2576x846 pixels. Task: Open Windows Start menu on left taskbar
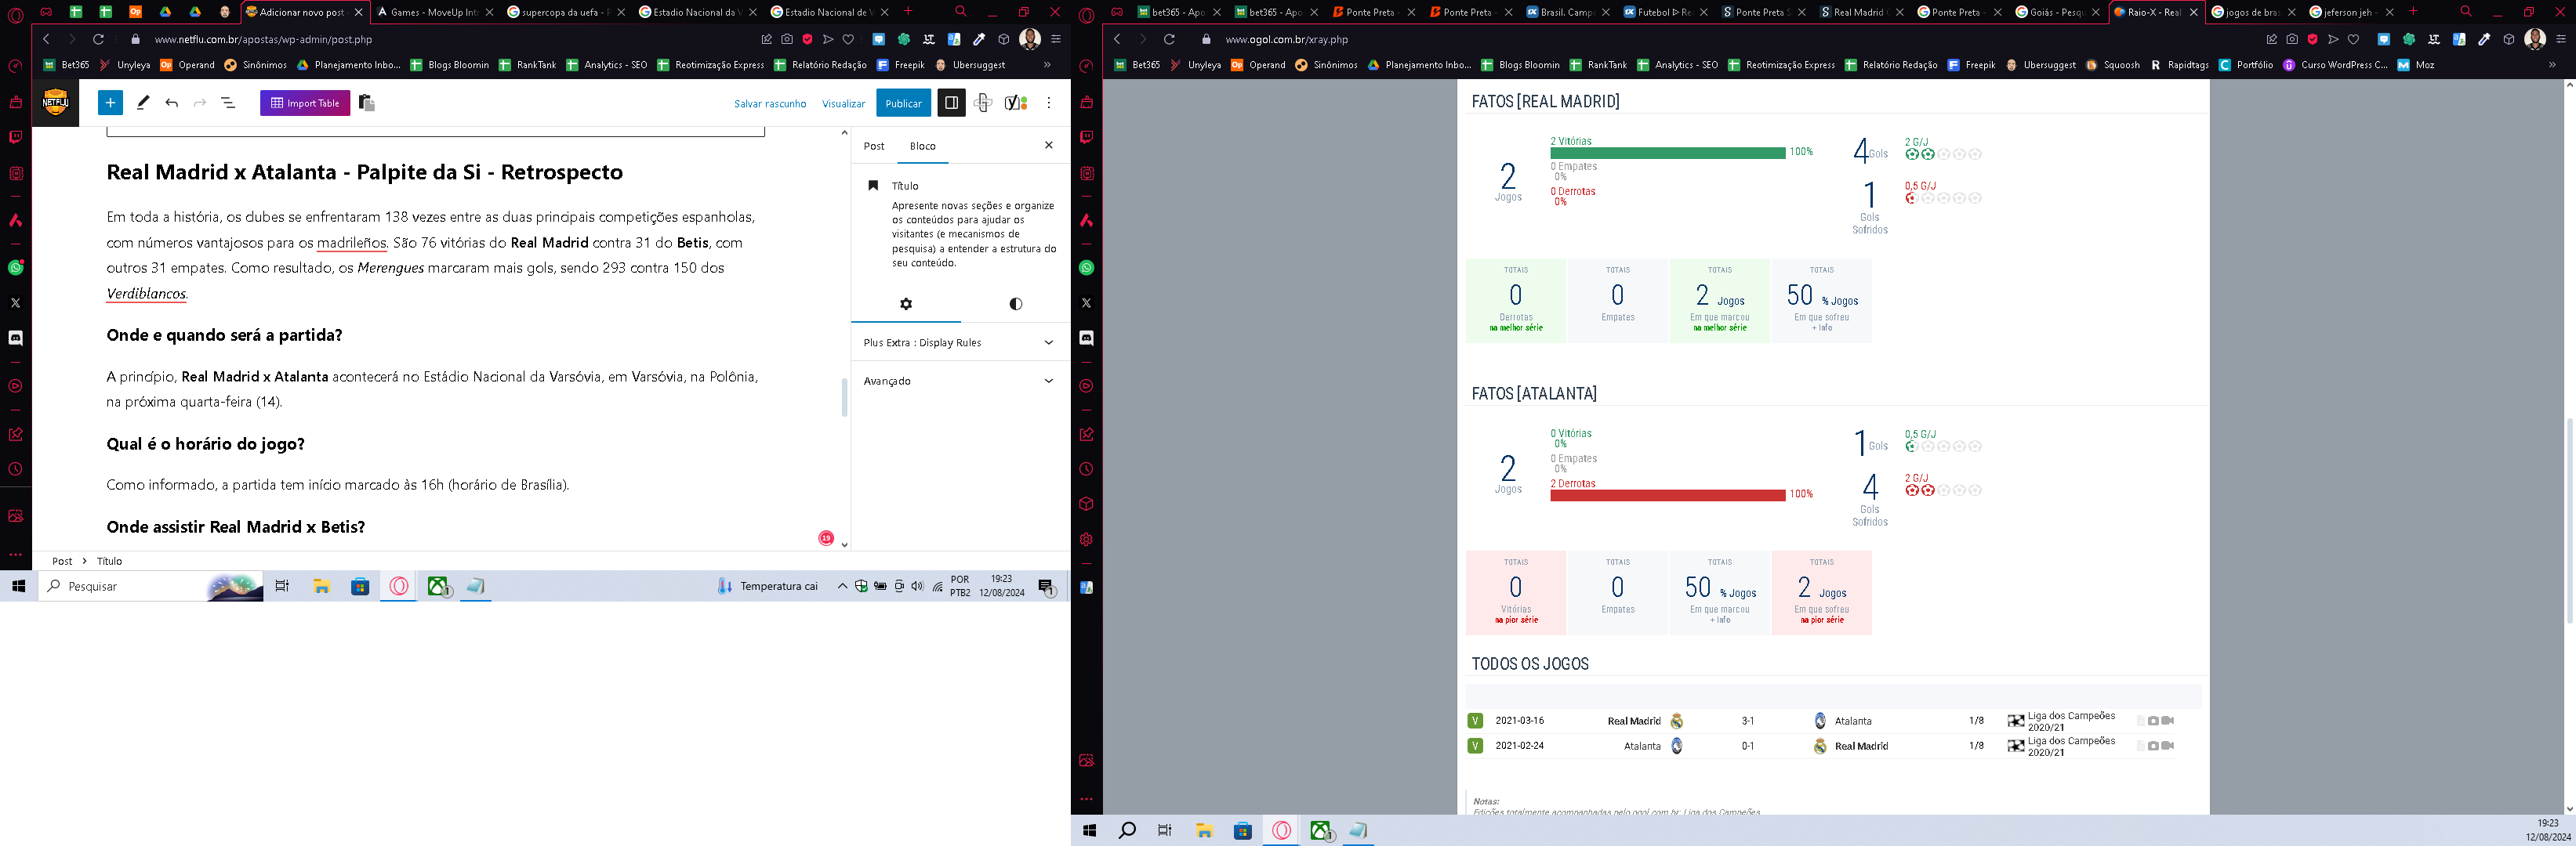click(18, 586)
